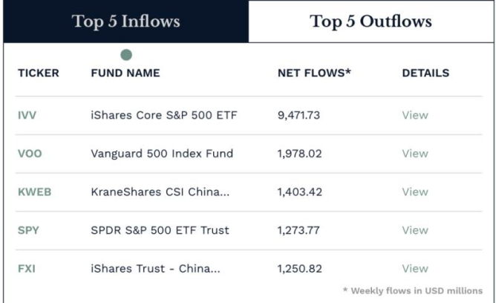Select the iShares Trust - China fund name
The height and width of the screenshot is (303, 496).
(154, 268)
